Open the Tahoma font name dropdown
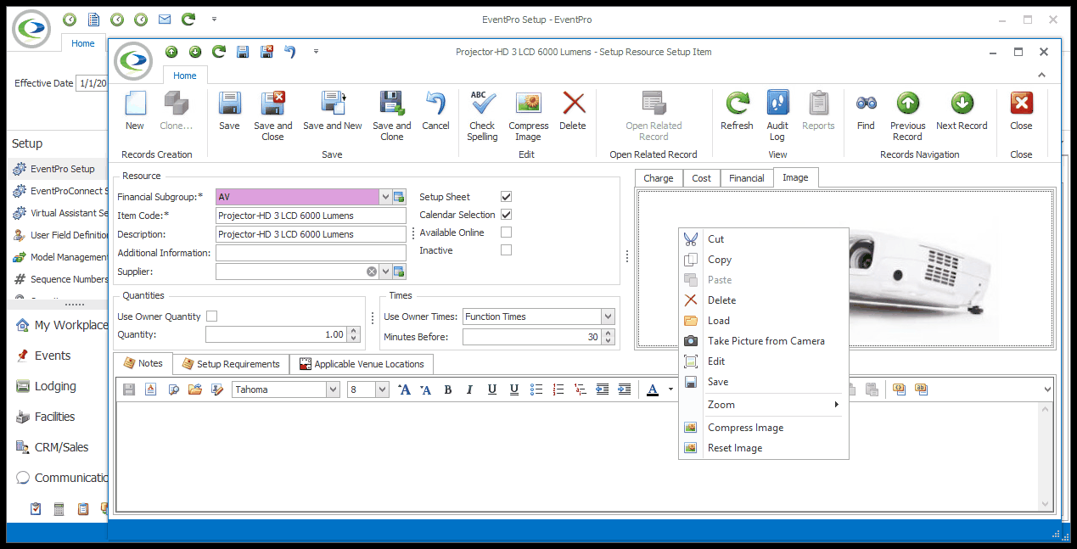This screenshot has width=1077, height=549. click(x=333, y=389)
